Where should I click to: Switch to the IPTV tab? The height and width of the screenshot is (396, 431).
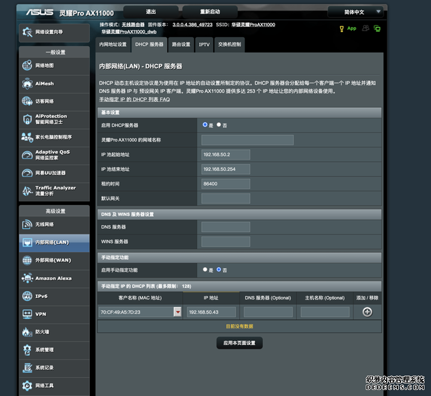coord(204,44)
